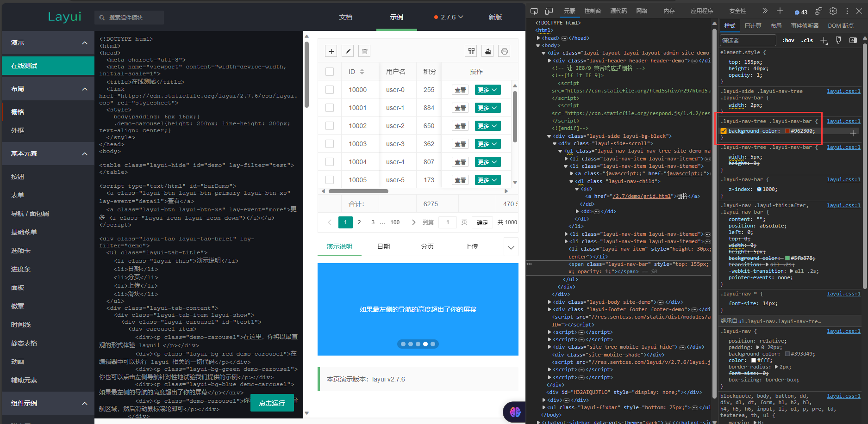Screen dimensions: 868x424
Task: Check the row checkbox for ID 10002
Action: coord(330,126)
